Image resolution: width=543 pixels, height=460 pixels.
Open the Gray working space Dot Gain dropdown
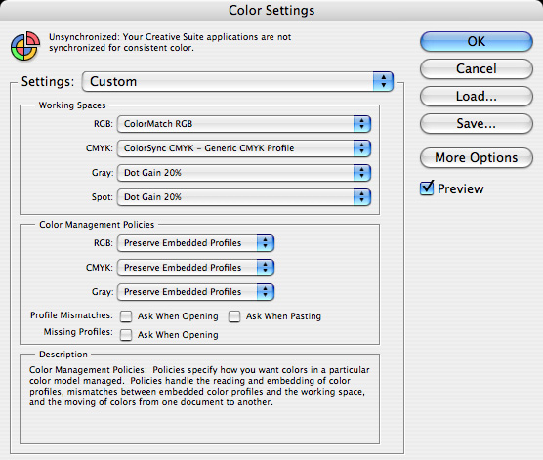tap(244, 173)
